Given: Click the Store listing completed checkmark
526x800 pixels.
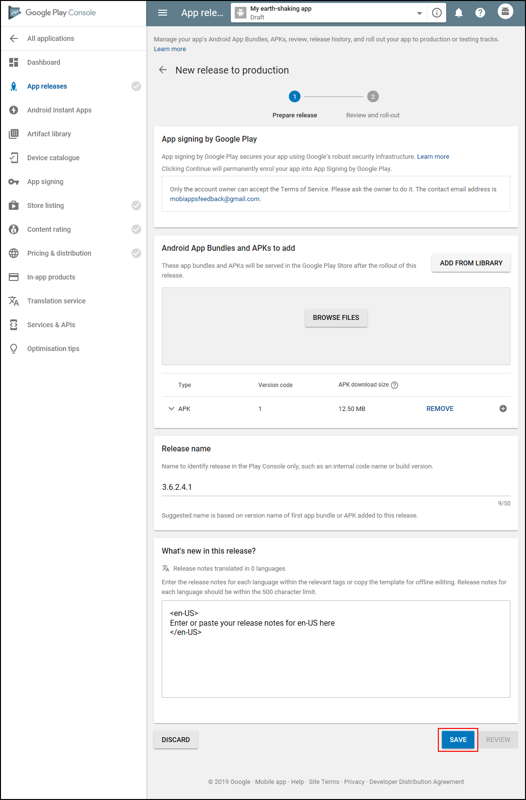Looking at the screenshot, I should [136, 205].
